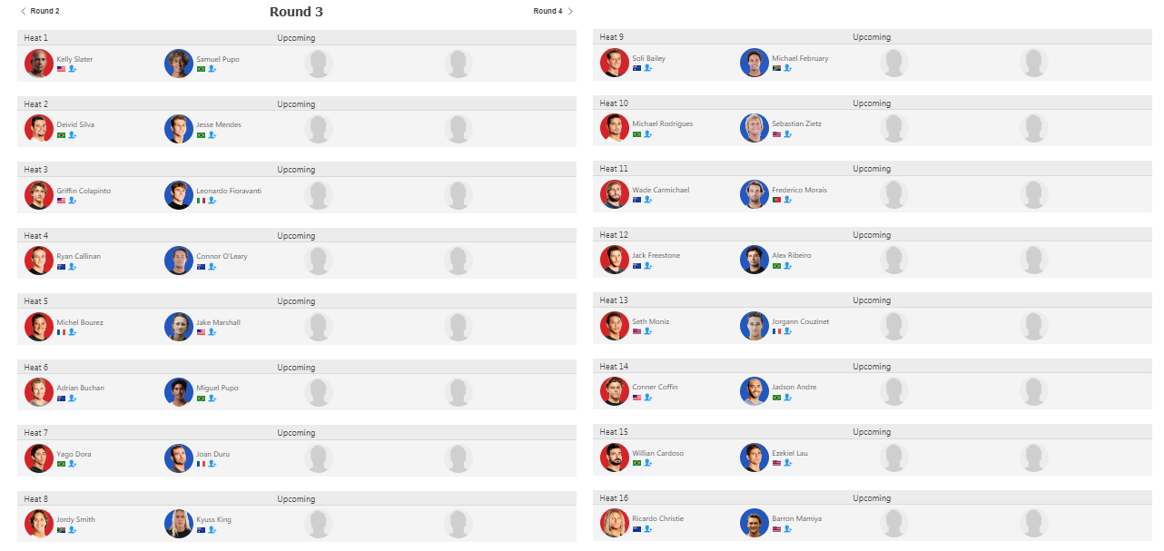
Task: Select Michel Bourez's name
Action: tap(80, 322)
